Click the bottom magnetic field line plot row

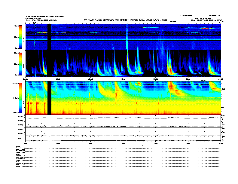coord(123,139)
